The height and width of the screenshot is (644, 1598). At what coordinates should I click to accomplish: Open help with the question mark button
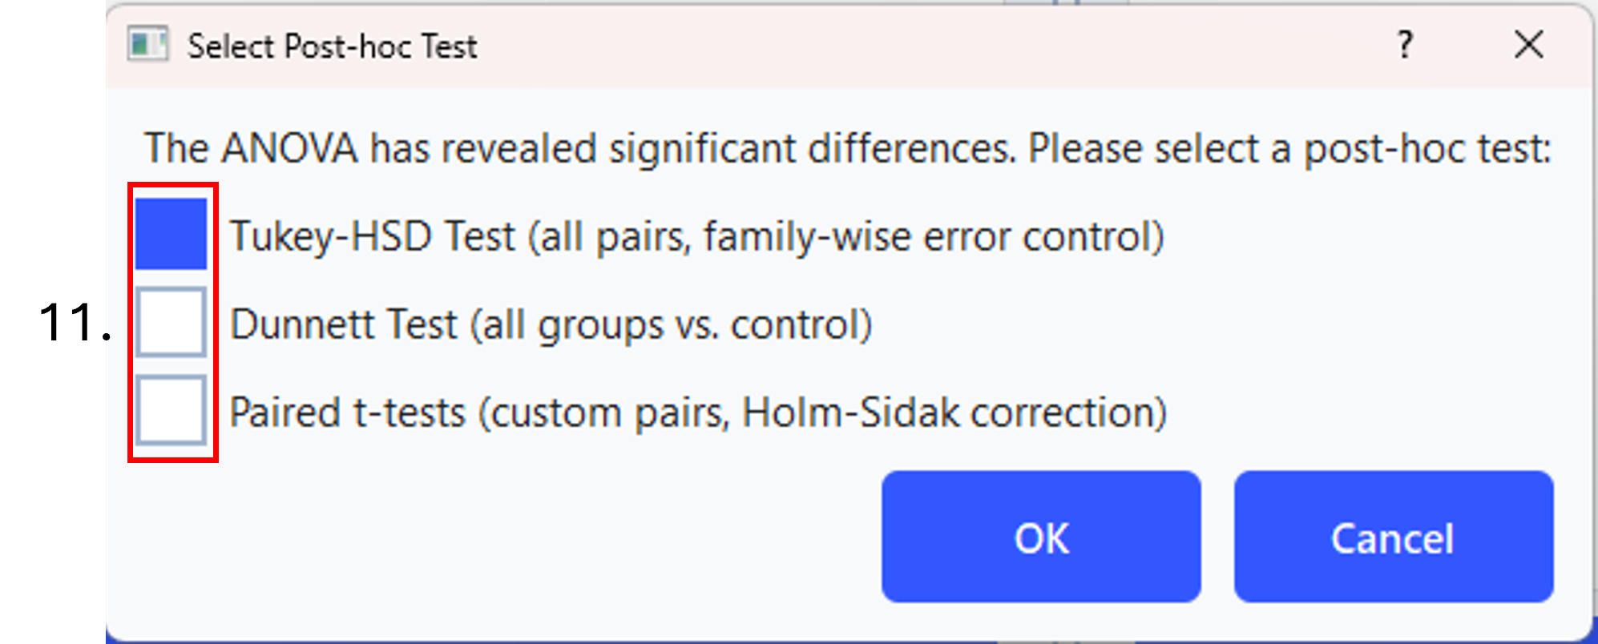1405,44
